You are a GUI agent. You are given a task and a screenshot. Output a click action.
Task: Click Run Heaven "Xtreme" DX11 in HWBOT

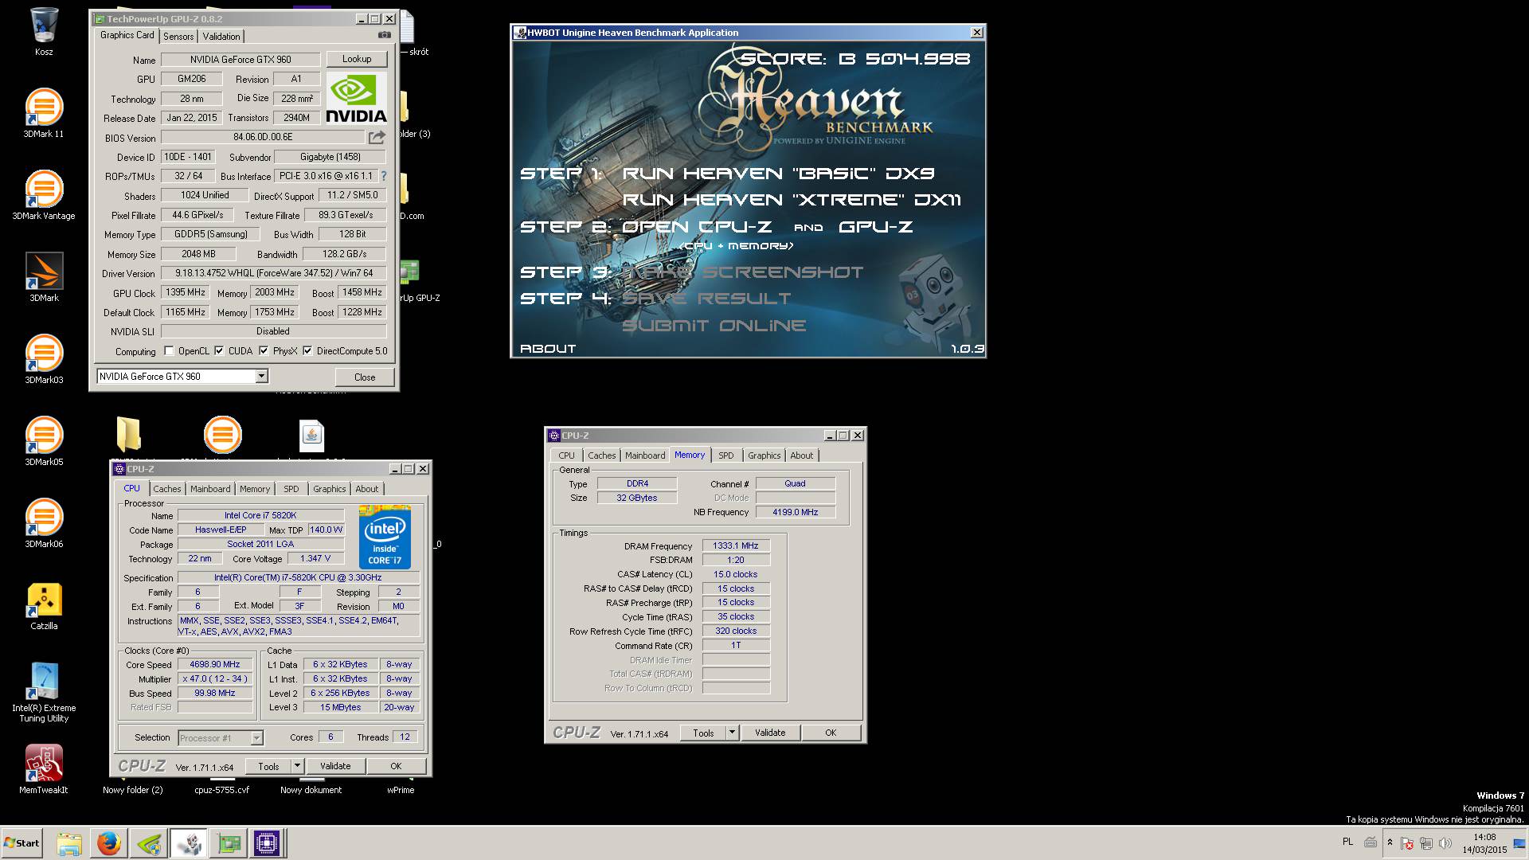(x=792, y=200)
